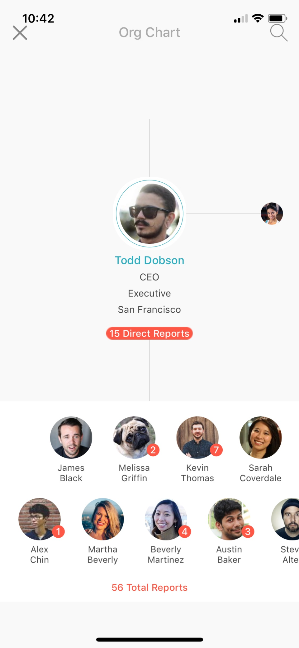The height and width of the screenshot is (648, 299).
Task: Expand Melissa Griffin's 2 reports badge
Action: click(x=153, y=450)
